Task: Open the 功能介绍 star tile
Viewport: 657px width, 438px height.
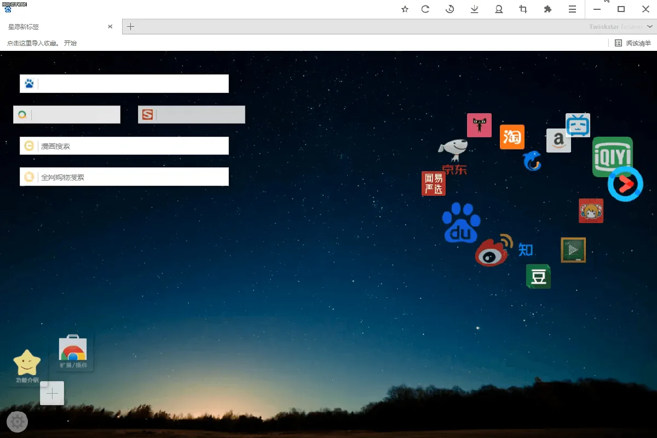Action: pyautogui.click(x=27, y=366)
